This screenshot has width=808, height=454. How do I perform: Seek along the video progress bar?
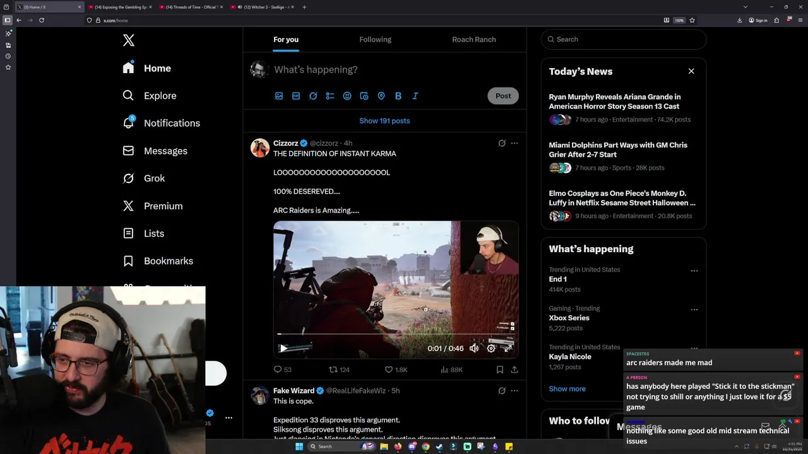tap(396, 334)
